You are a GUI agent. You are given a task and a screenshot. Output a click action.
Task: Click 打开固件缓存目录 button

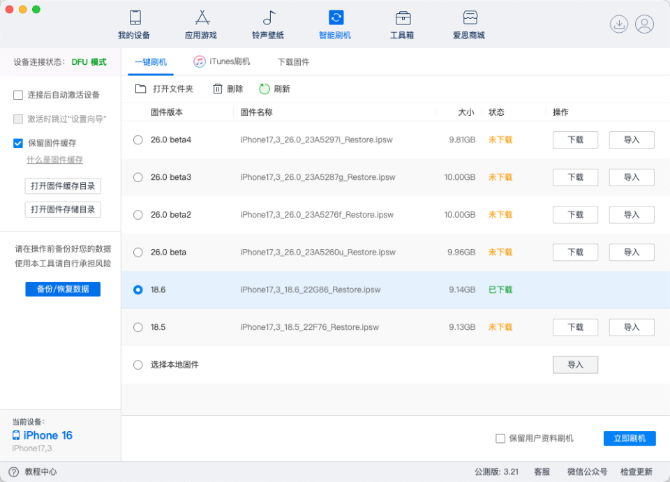coord(63,186)
